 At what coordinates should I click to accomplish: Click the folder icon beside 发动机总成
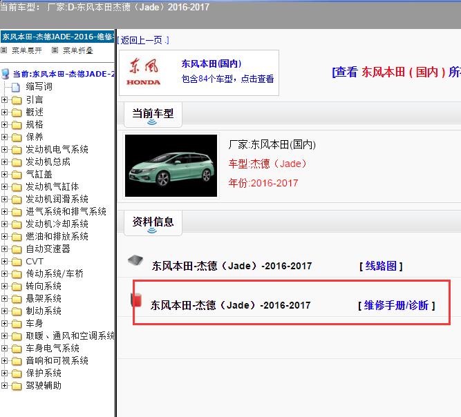pyautogui.click(x=17, y=162)
